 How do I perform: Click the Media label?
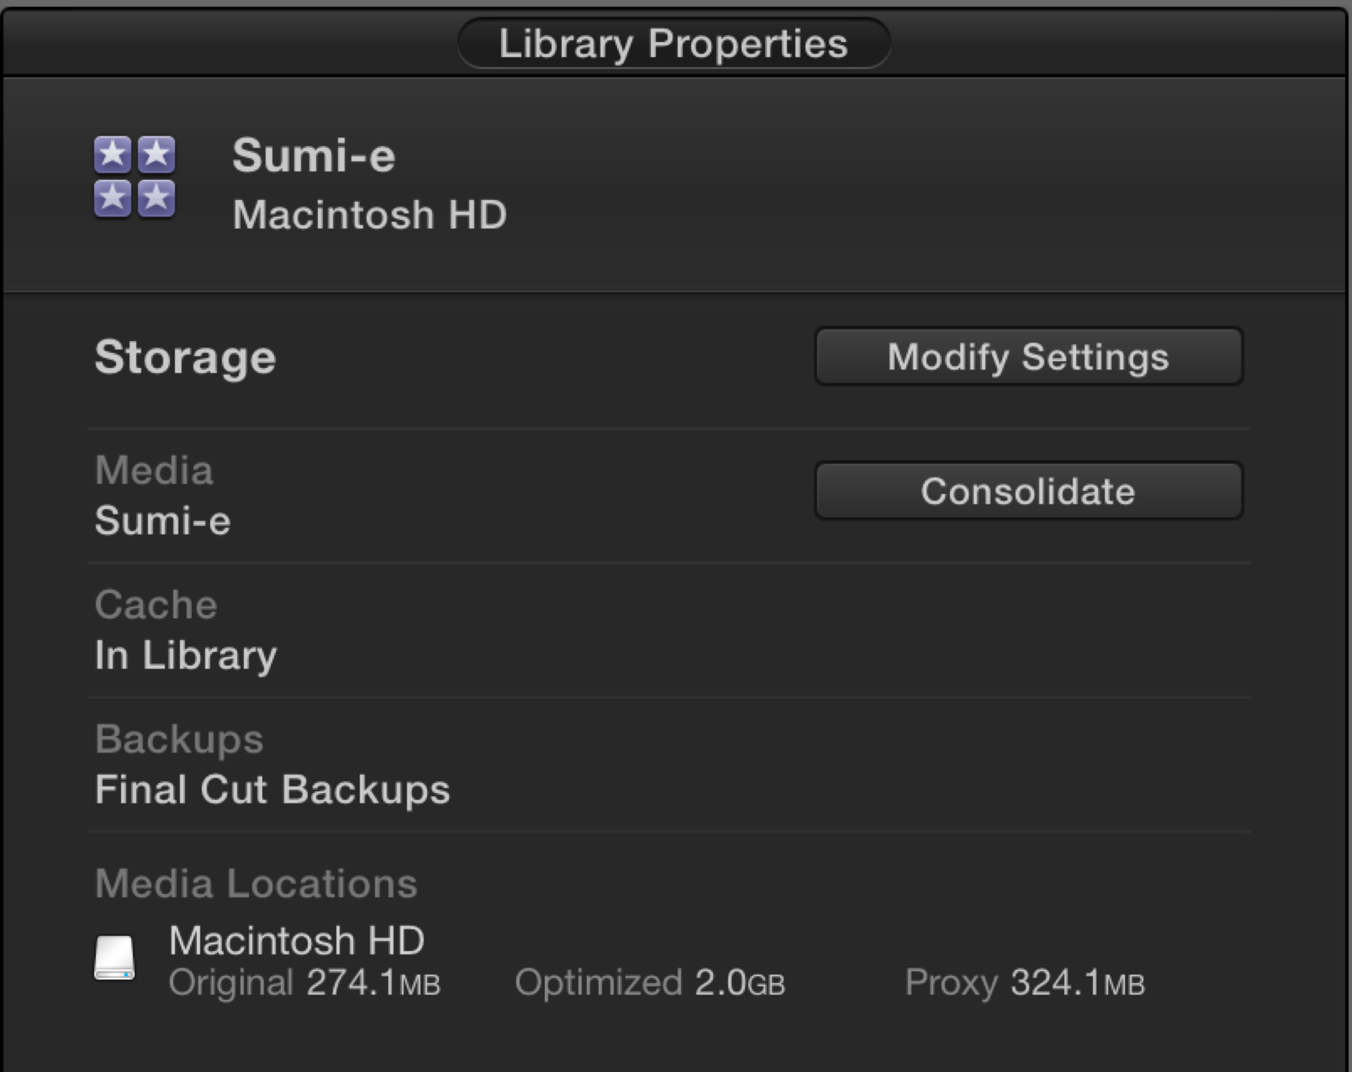tap(154, 470)
